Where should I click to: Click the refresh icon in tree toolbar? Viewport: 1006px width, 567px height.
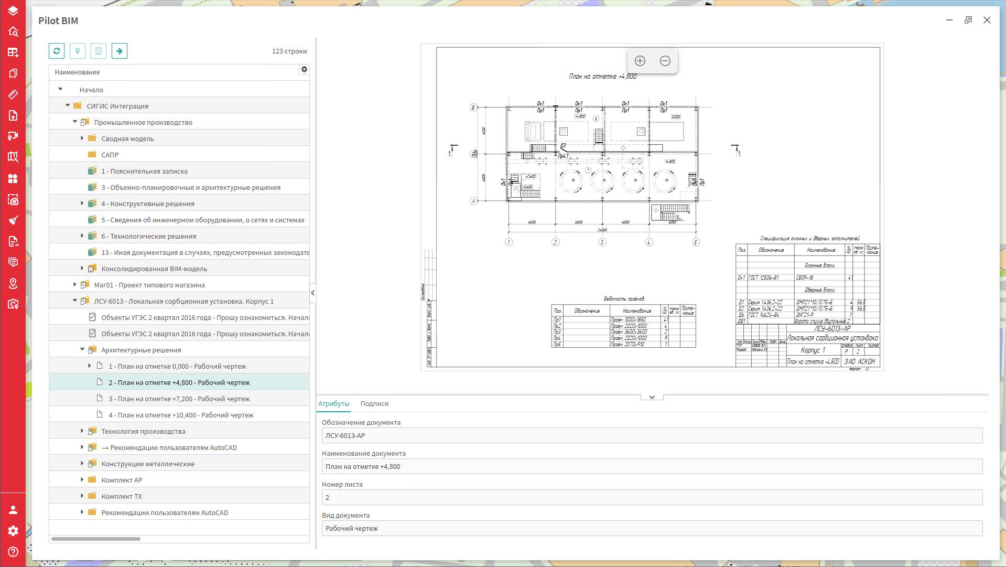click(57, 51)
